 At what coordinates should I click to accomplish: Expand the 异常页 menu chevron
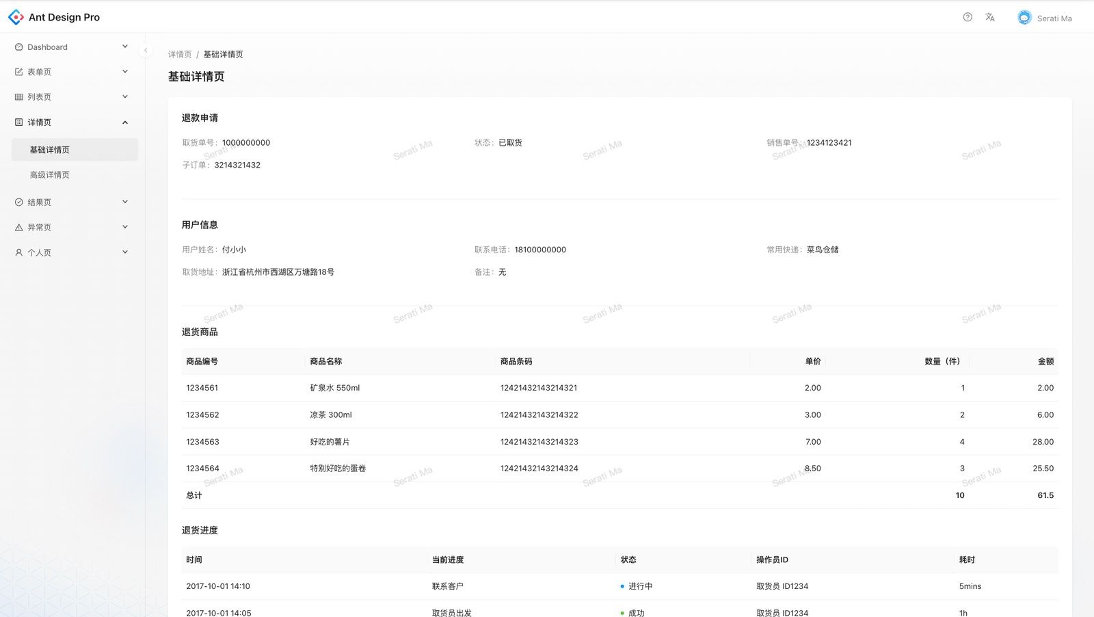[x=125, y=227]
